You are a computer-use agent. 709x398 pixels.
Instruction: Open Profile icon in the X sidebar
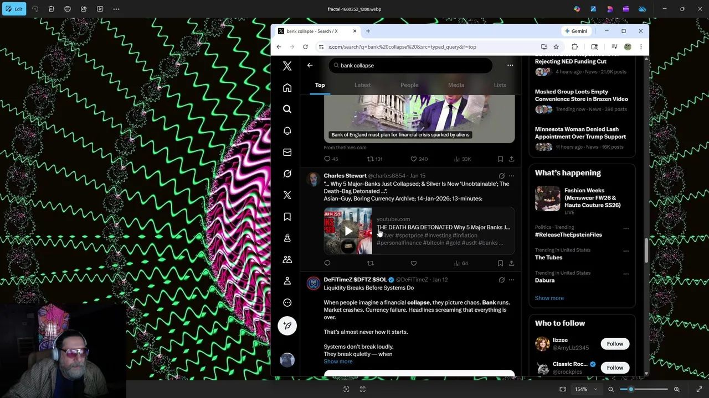point(287,281)
